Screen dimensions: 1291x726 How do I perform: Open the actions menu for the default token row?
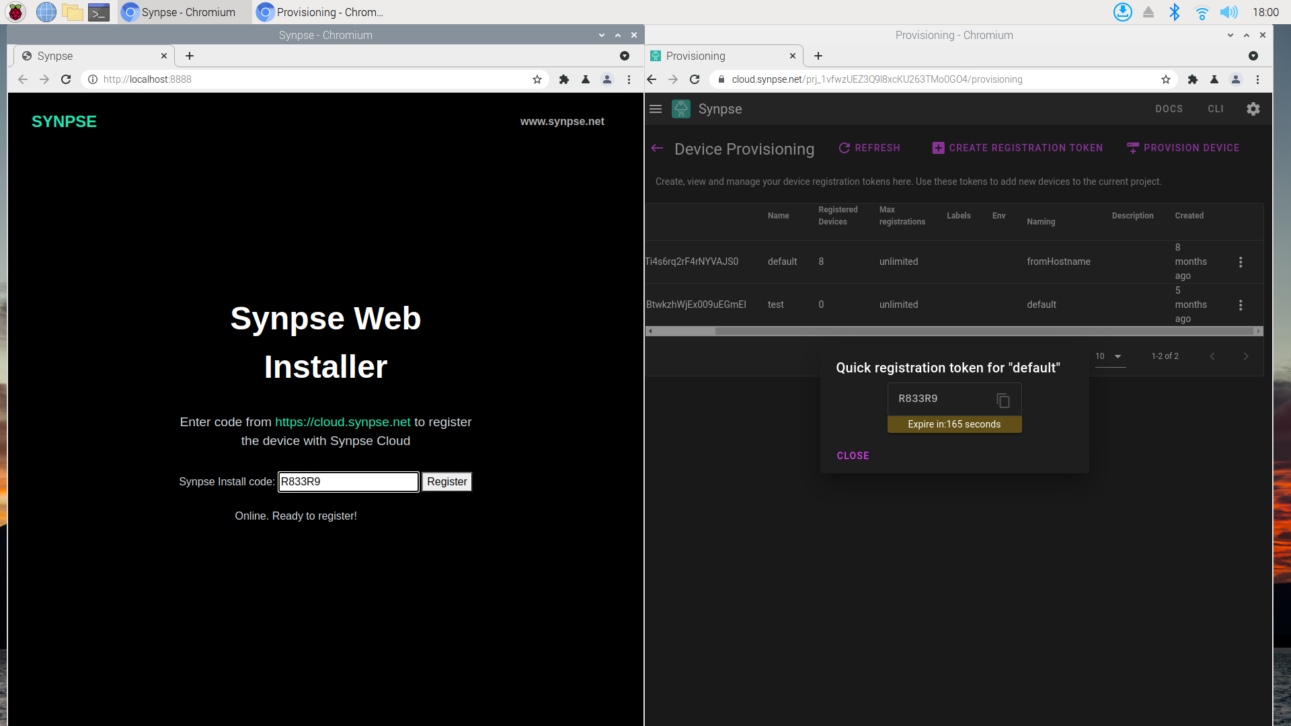1241,262
